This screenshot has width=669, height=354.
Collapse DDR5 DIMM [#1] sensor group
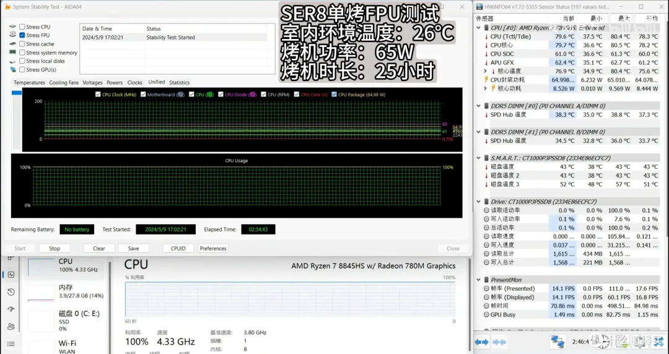(479, 132)
